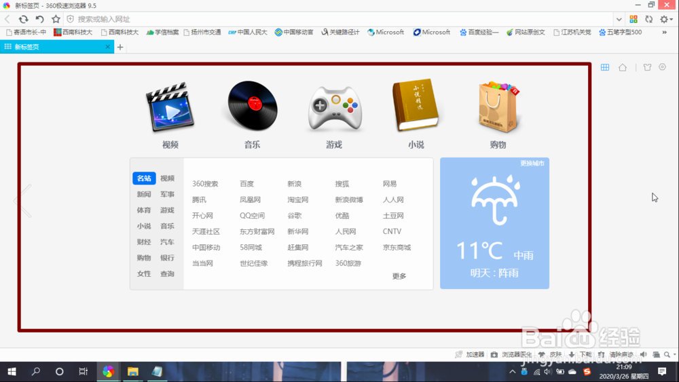Click the browser mode switch icon

coord(648,19)
